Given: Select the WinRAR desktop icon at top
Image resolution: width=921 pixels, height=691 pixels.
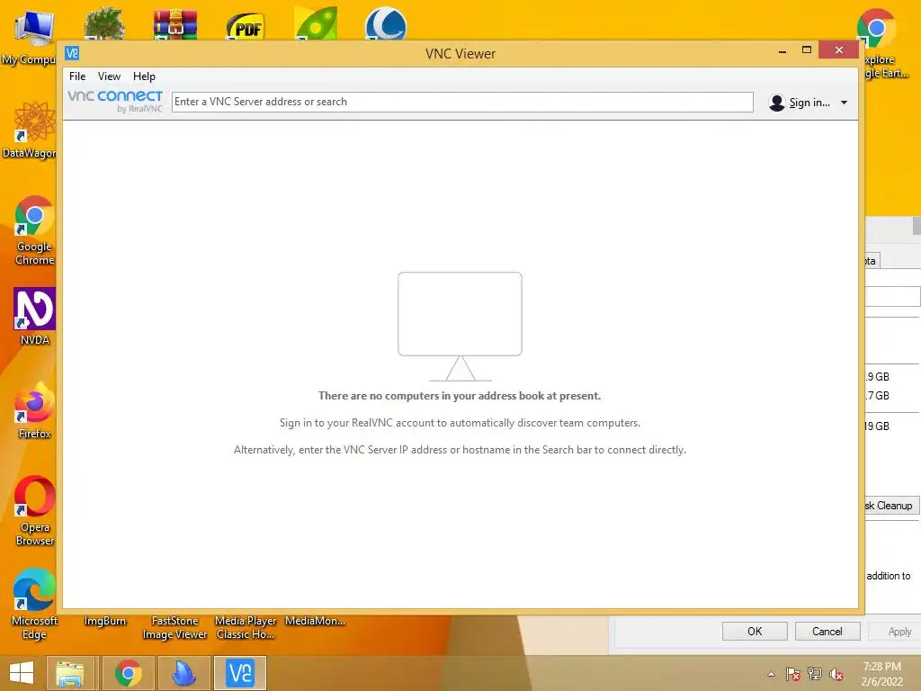Looking at the screenshot, I should coord(175,23).
